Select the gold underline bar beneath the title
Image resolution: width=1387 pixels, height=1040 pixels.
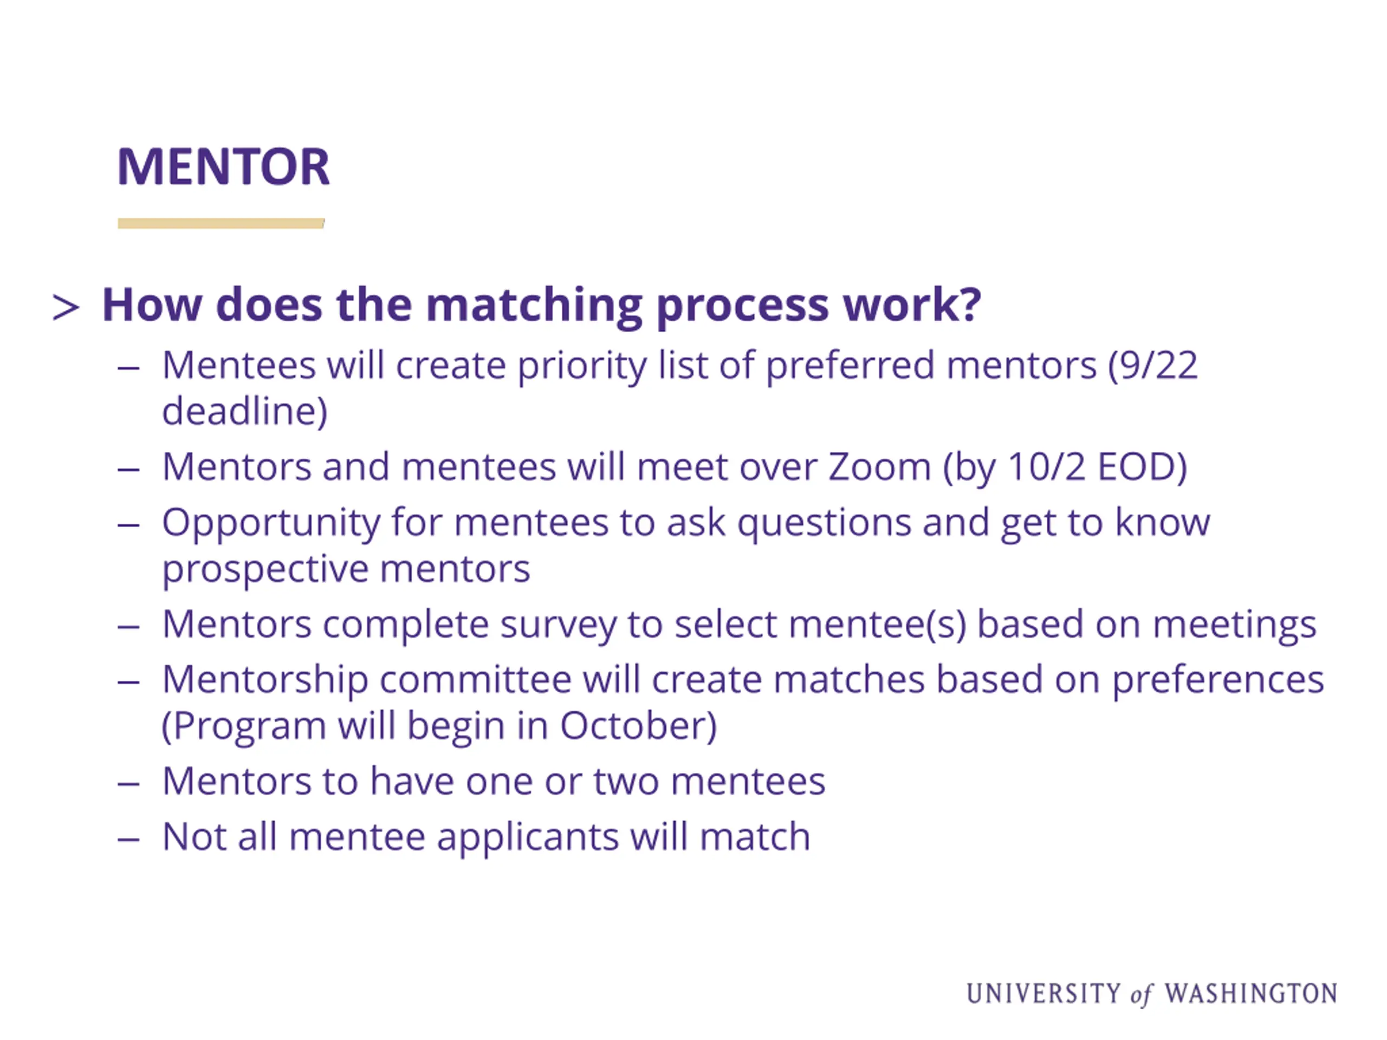point(222,223)
